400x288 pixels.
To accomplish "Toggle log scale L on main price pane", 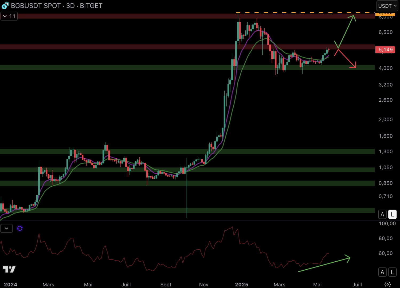I will pos(392,214).
